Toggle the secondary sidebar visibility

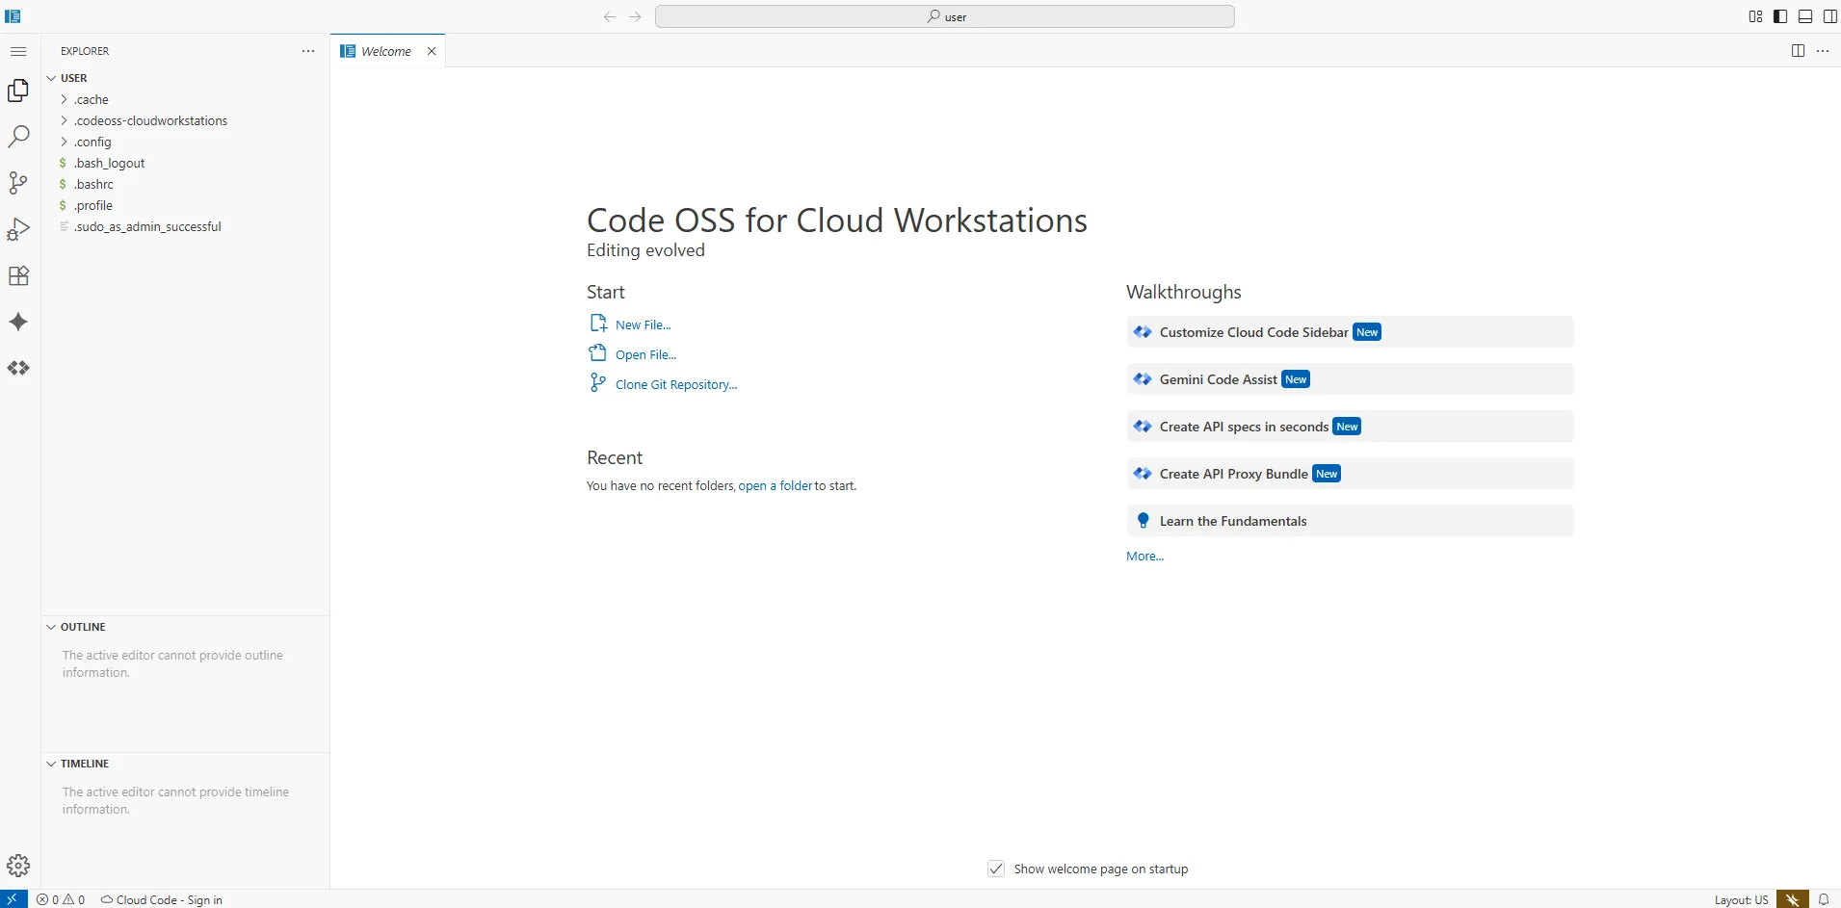click(x=1830, y=16)
